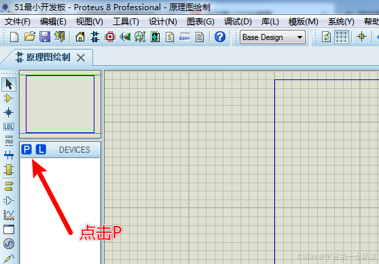Open the 系统(Y) menu
379x264 pixels.
pos(341,22)
